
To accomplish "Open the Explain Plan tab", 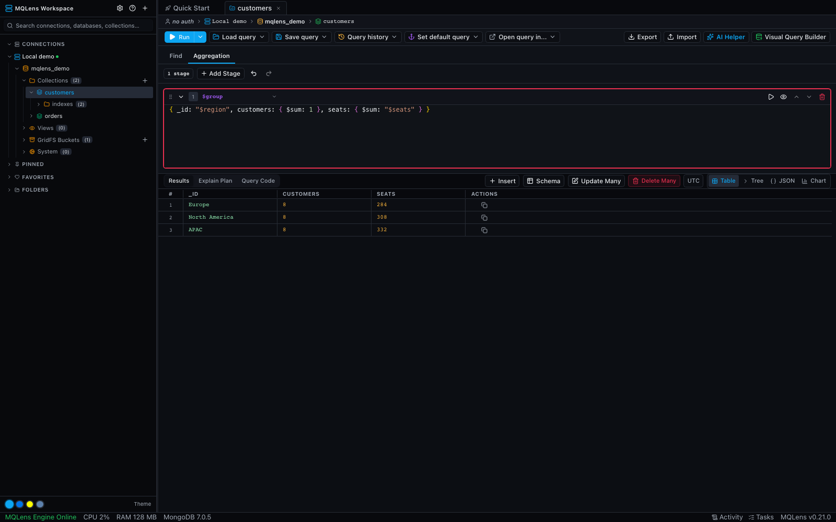I will click(x=215, y=181).
